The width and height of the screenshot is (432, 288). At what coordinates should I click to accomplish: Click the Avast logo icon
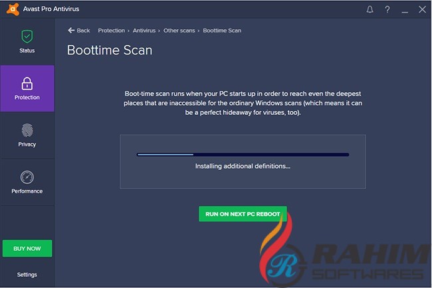[13, 9]
